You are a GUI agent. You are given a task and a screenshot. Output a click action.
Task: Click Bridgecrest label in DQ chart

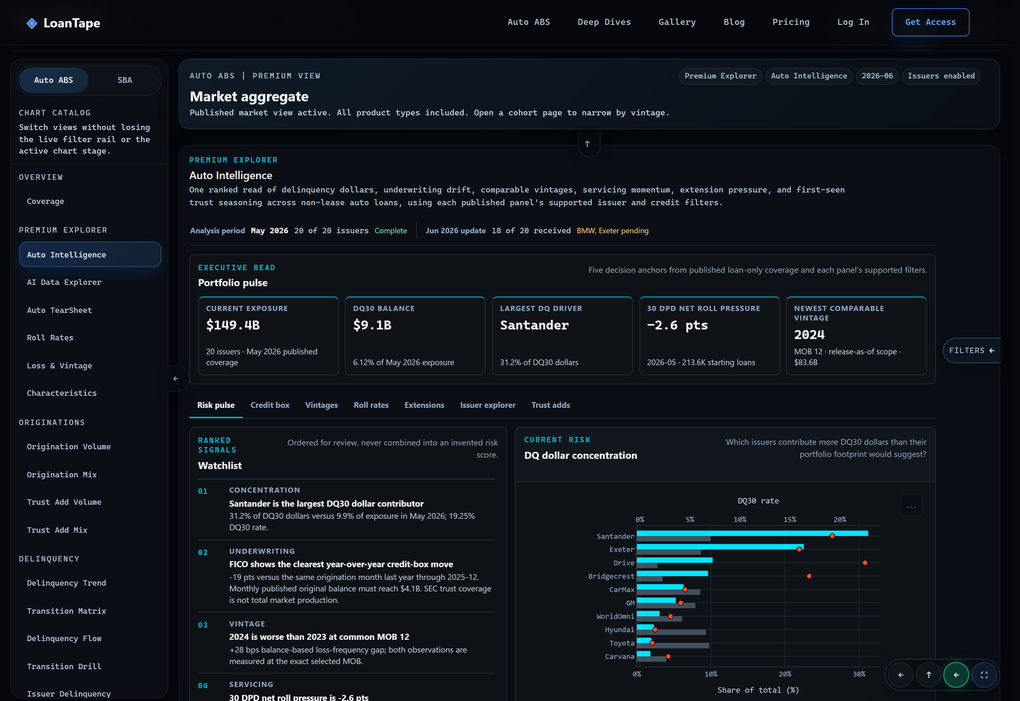[611, 577]
